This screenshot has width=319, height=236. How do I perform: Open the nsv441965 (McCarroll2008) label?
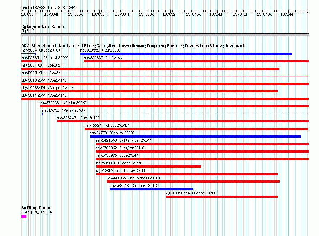(x=133, y=178)
